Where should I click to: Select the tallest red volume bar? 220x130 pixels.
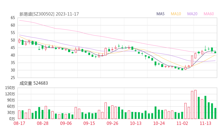point(195,105)
